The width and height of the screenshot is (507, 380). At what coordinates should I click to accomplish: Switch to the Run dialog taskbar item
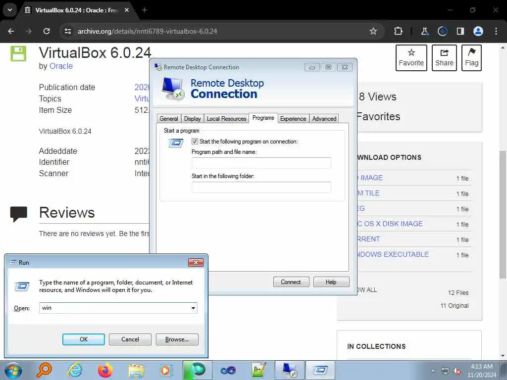320,370
